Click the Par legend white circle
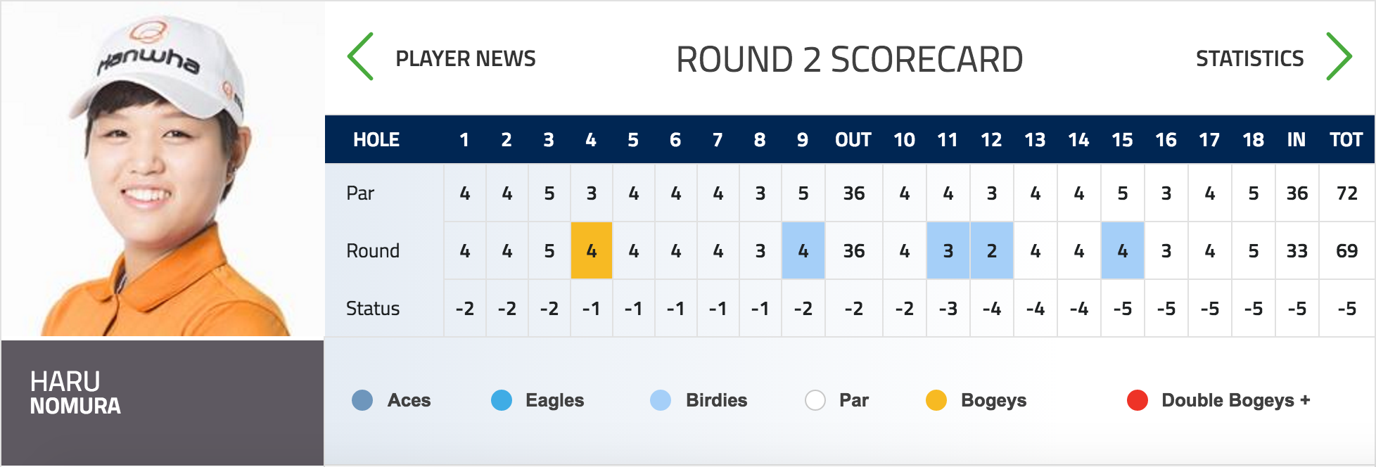Image resolution: width=1376 pixels, height=467 pixels. coord(815,400)
